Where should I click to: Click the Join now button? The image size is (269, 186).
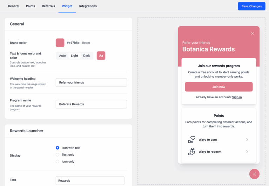pyautogui.click(x=219, y=87)
